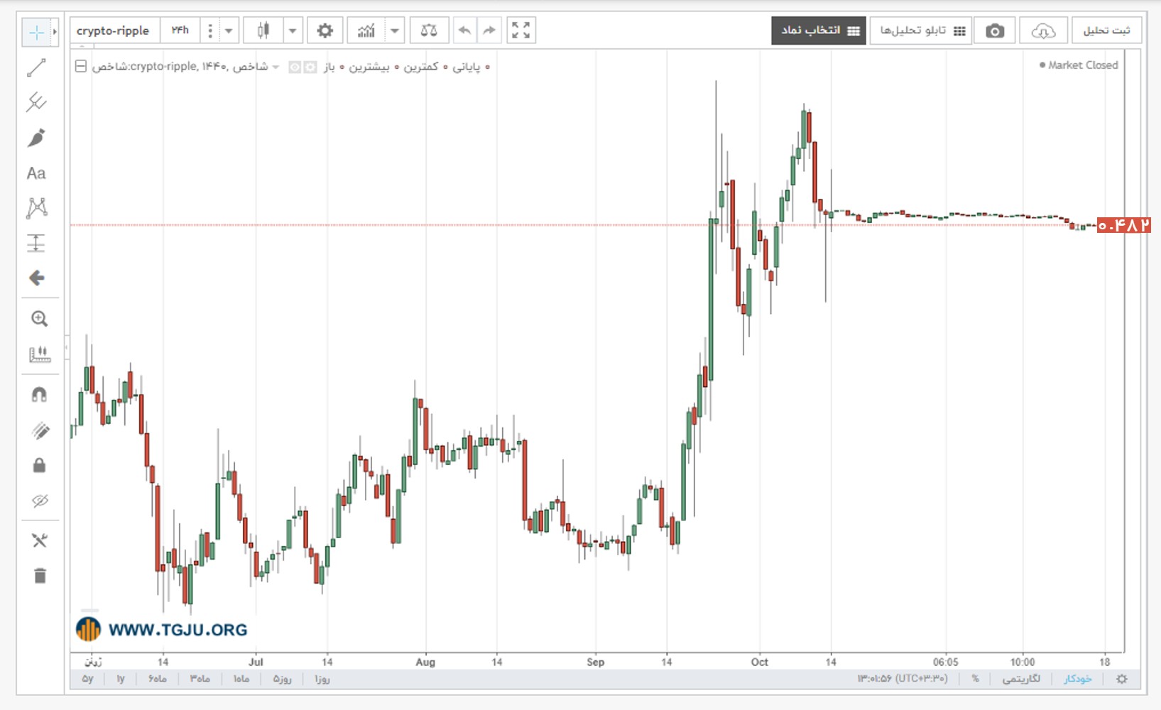Select the ۱ماه time range tab
Image resolution: width=1161 pixels, height=710 pixels.
pyautogui.click(x=241, y=679)
